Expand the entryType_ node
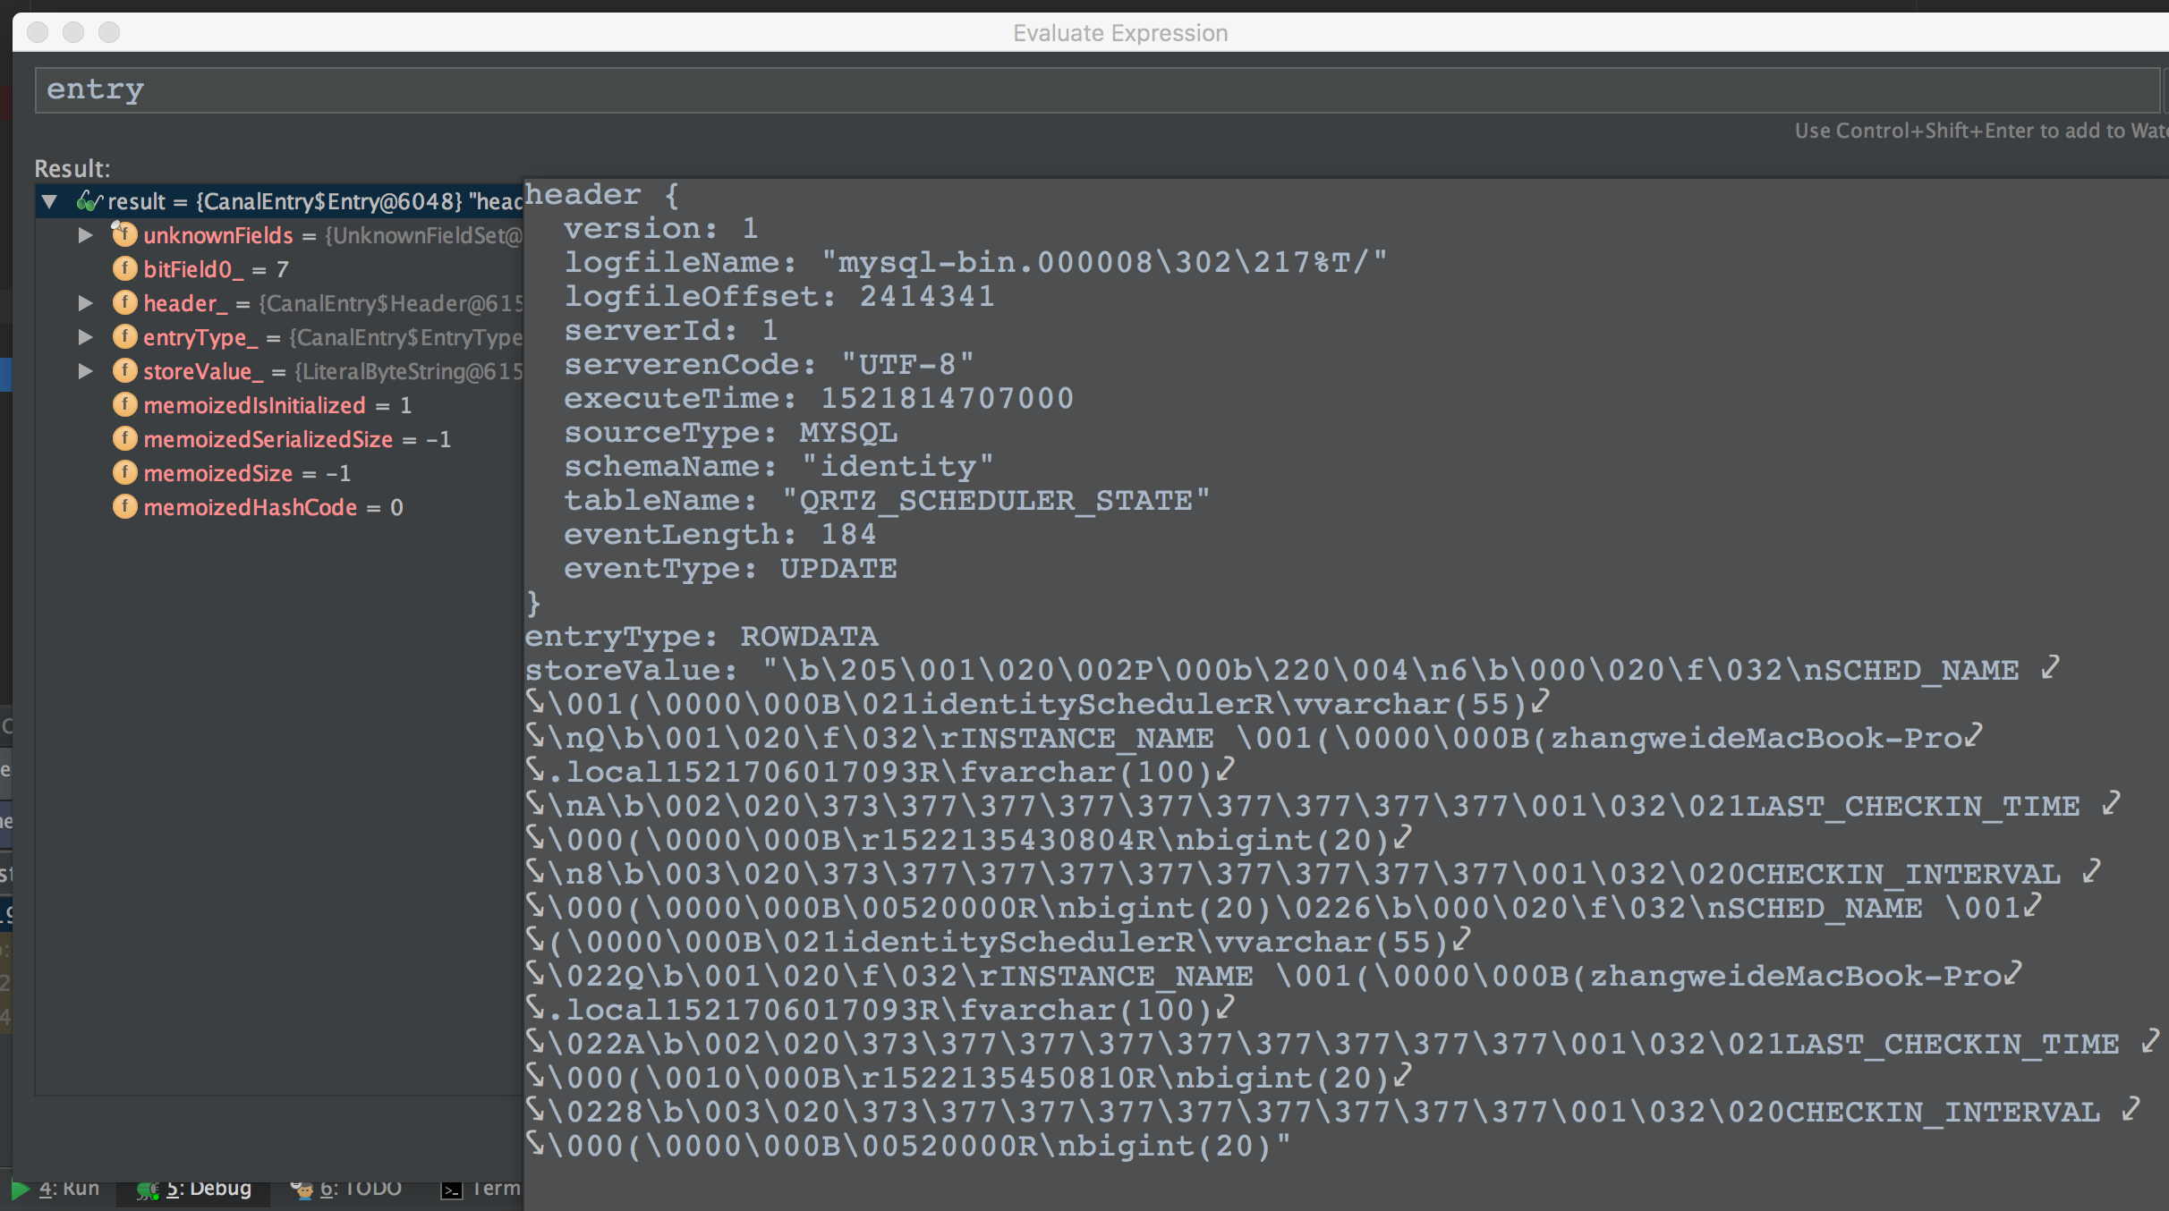 click(x=85, y=337)
